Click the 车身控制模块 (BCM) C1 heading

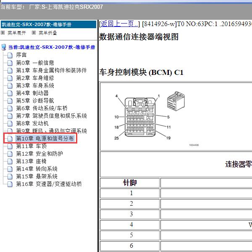point(141,72)
